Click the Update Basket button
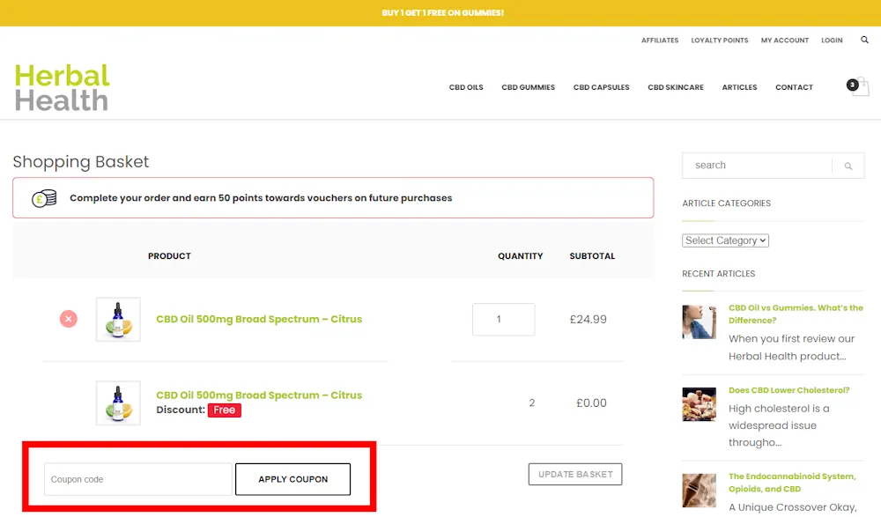 point(575,475)
